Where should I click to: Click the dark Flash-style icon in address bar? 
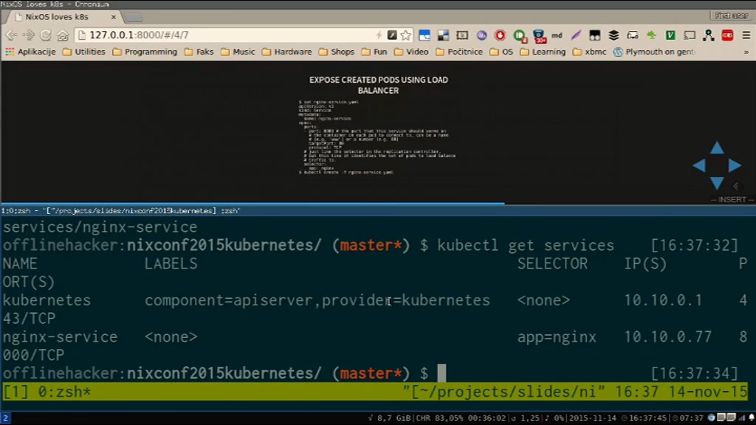392,35
